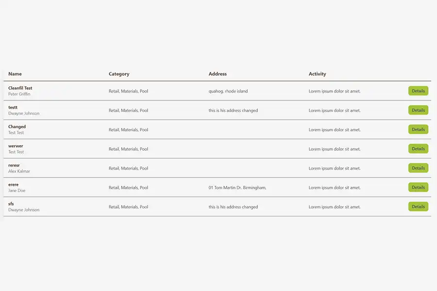
Task: Click Details button for Cleanfil Test row
Action: (x=418, y=91)
